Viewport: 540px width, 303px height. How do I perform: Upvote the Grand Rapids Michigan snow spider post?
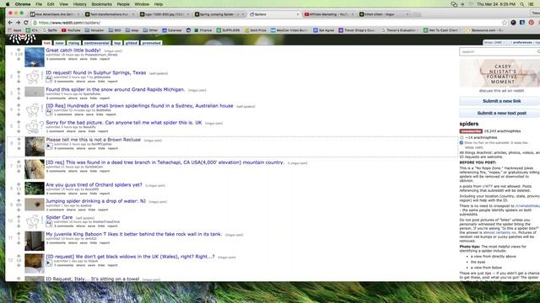[x=19, y=89]
